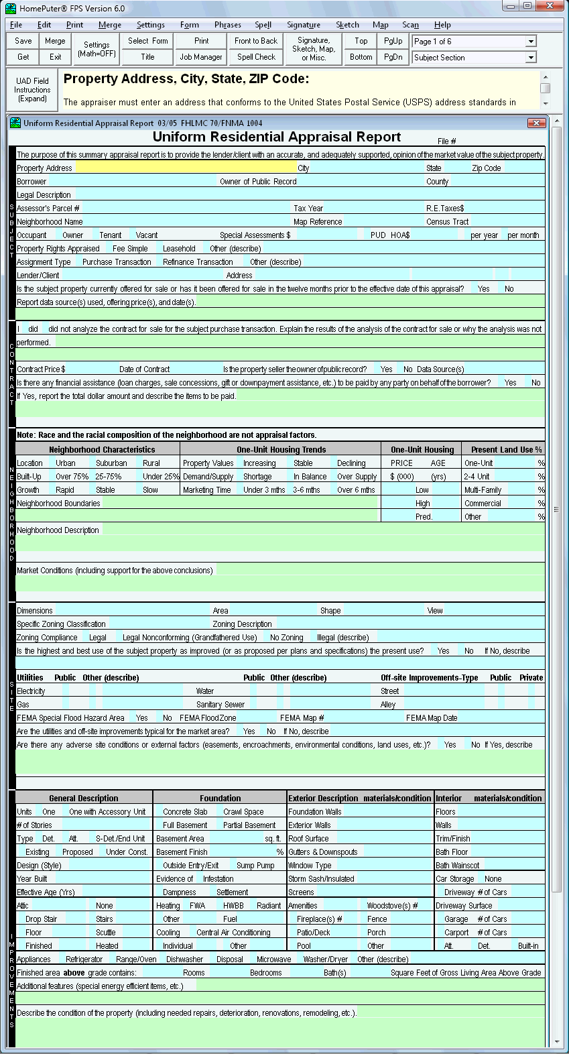Click the Title button
Viewport: 569px width, 1054px height.
coord(148,57)
